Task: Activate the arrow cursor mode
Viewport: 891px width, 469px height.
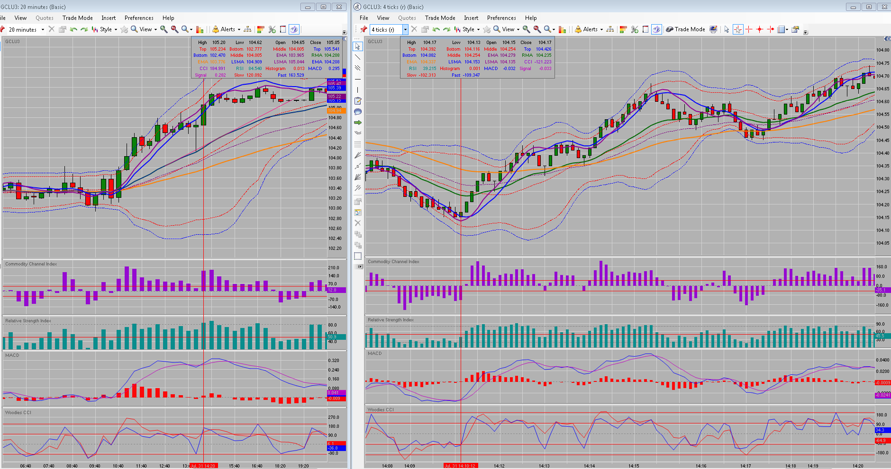Action: (727, 29)
